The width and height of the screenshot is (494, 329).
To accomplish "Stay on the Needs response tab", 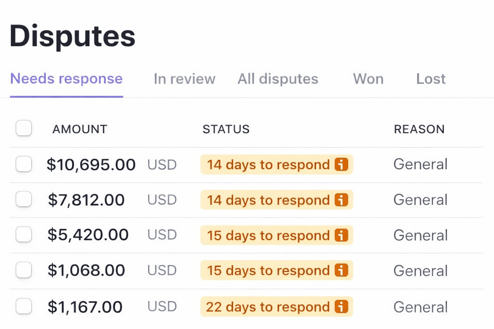I will [66, 79].
